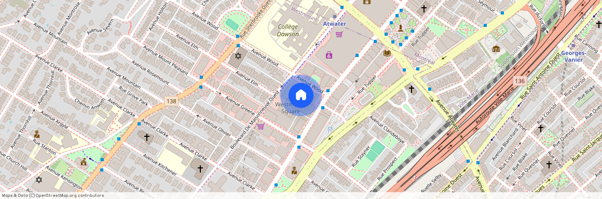Click the Avenue Argyle label

click(x=54, y=119)
